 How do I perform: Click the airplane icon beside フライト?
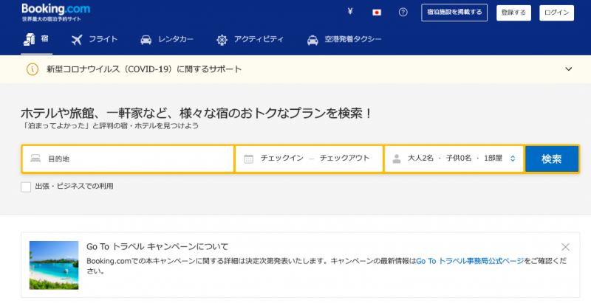coord(77,40)
